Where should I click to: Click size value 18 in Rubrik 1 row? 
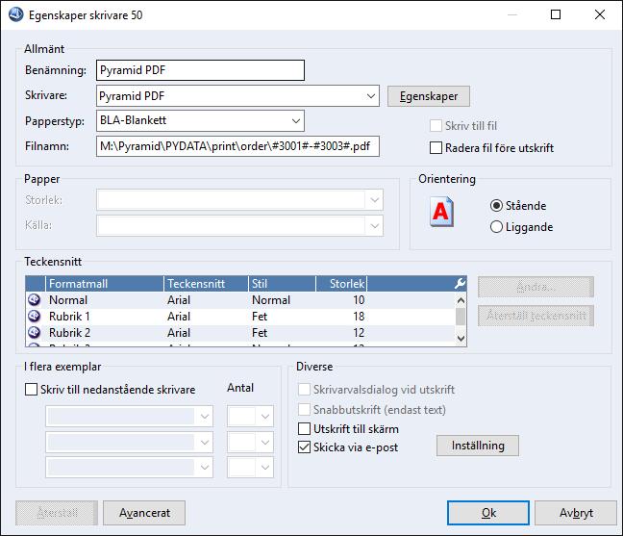point(359,316)
